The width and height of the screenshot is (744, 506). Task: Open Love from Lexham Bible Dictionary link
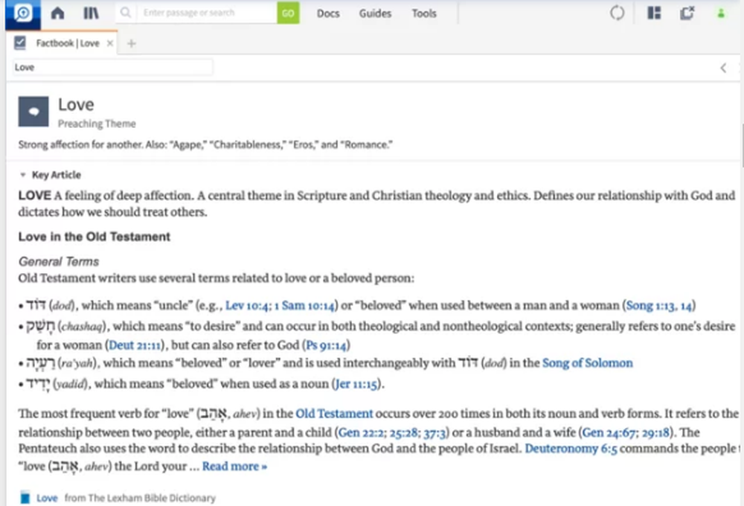[x=47, y=498]
